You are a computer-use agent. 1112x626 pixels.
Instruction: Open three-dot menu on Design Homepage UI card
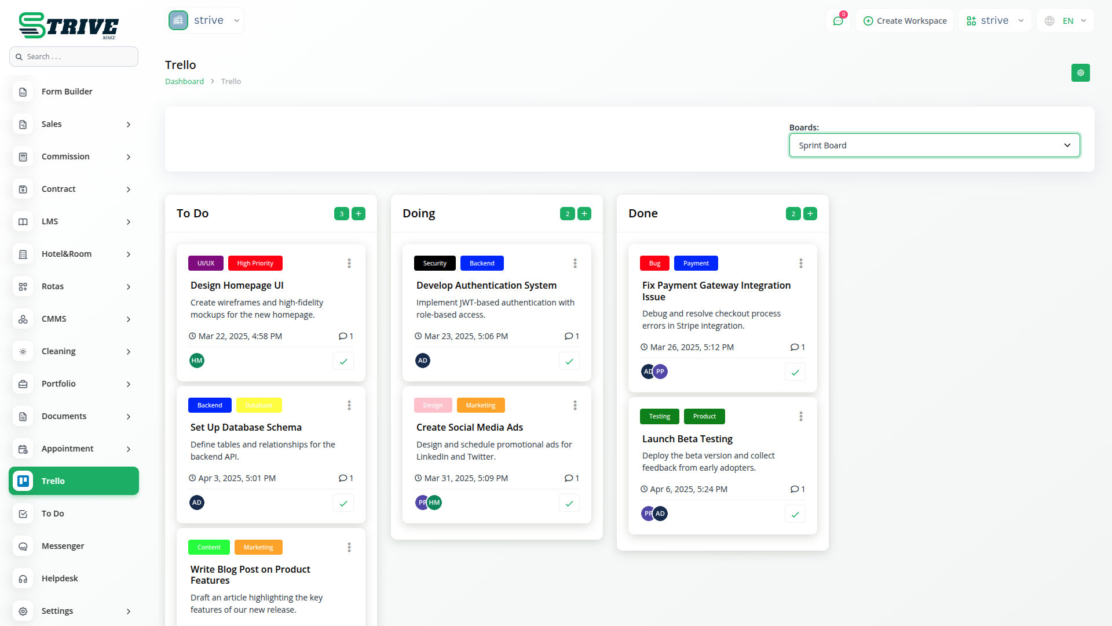349,264
